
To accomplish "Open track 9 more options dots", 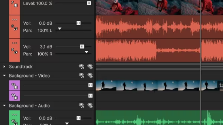I will click(14, 43).
